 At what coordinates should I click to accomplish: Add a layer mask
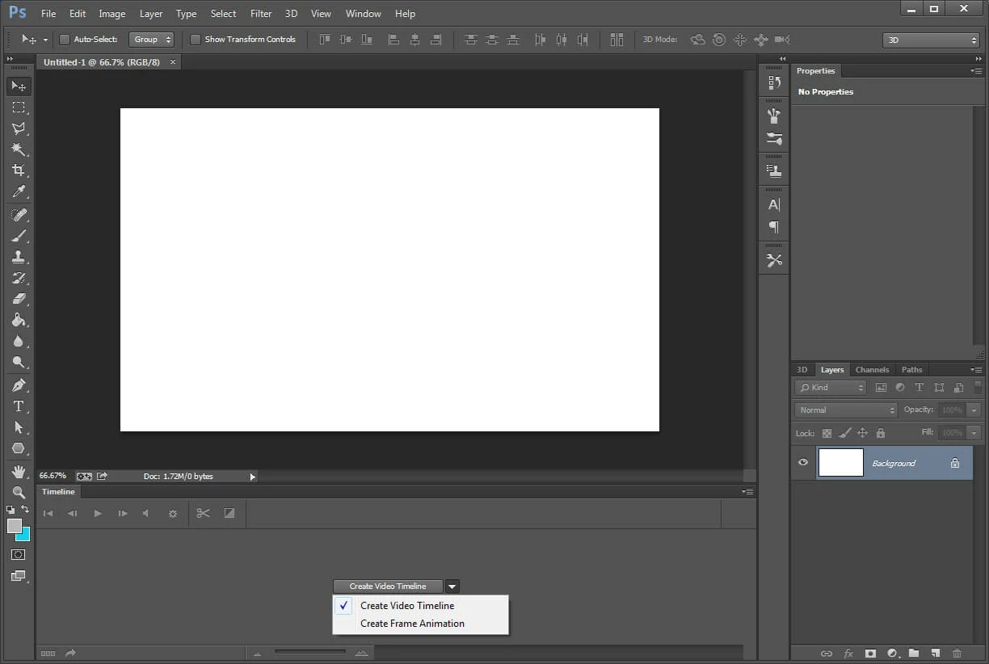tap(871, 653)
